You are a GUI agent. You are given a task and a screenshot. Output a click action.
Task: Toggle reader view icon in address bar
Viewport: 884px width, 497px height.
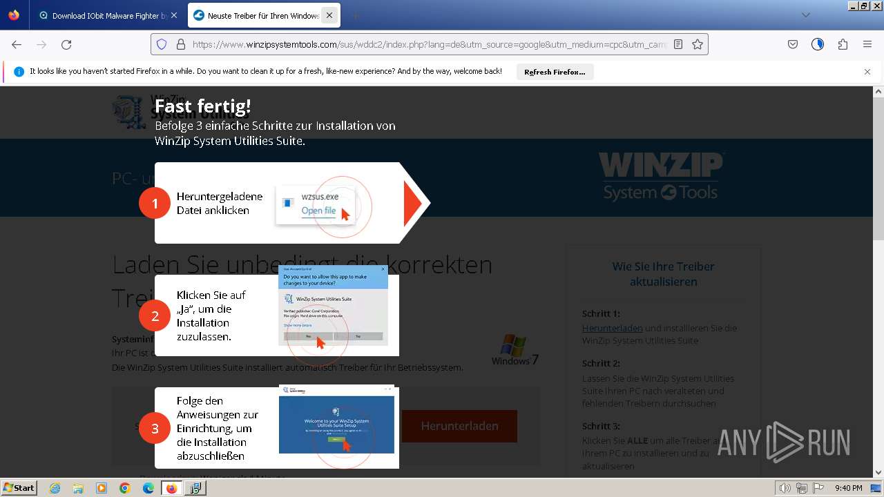[678, 44]
